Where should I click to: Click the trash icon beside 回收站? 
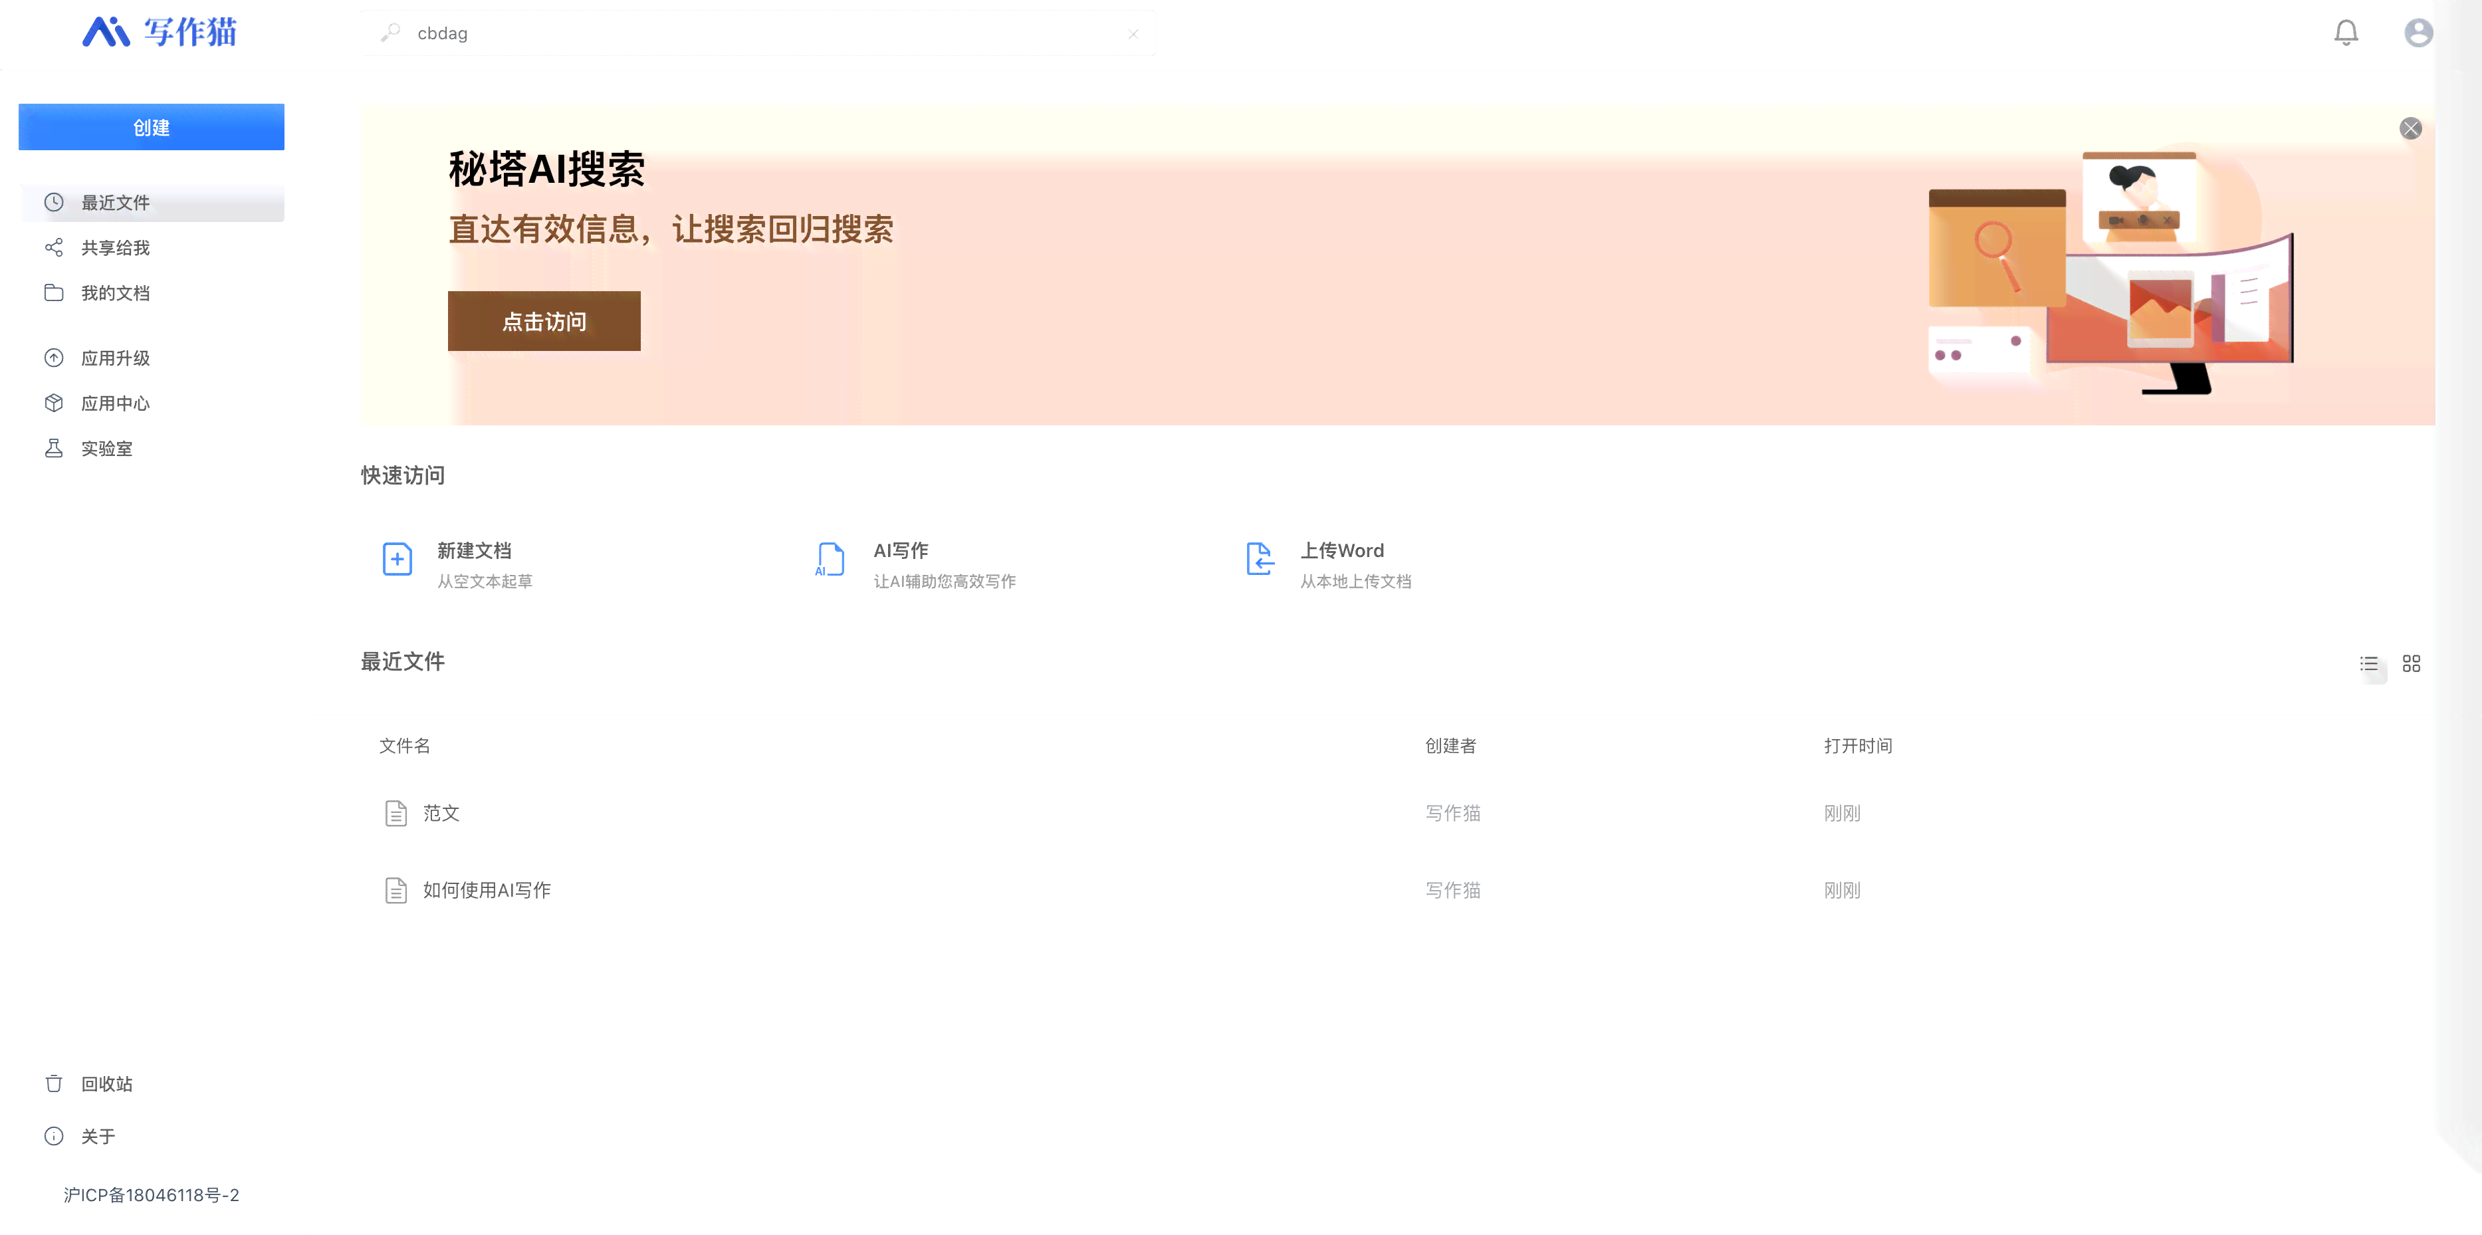tap(54, 1083)
